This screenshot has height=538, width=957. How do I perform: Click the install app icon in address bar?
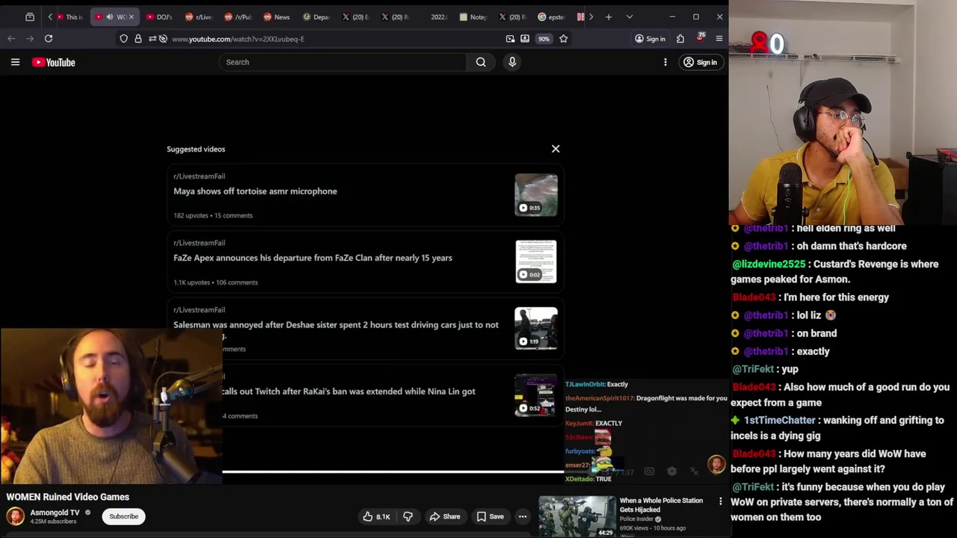tap(525, 39)
